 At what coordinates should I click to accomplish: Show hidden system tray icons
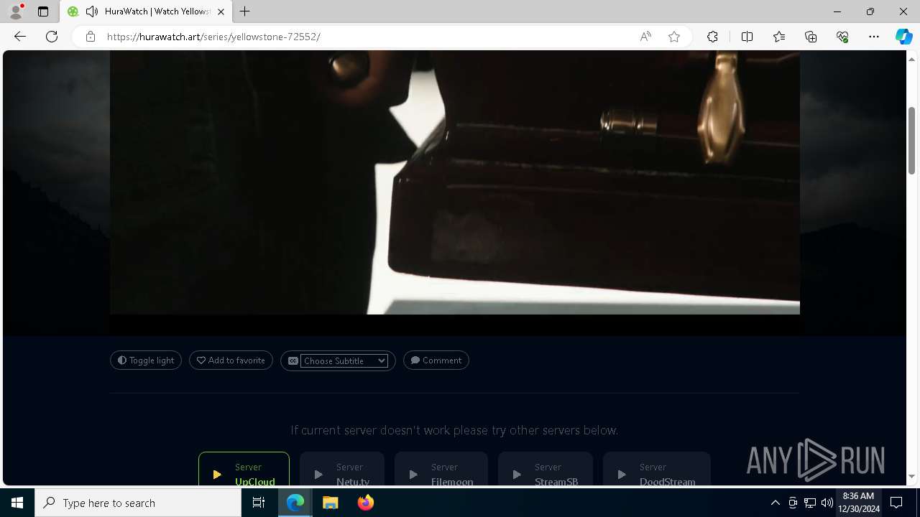pyautogui.click(x=775, y=503)
